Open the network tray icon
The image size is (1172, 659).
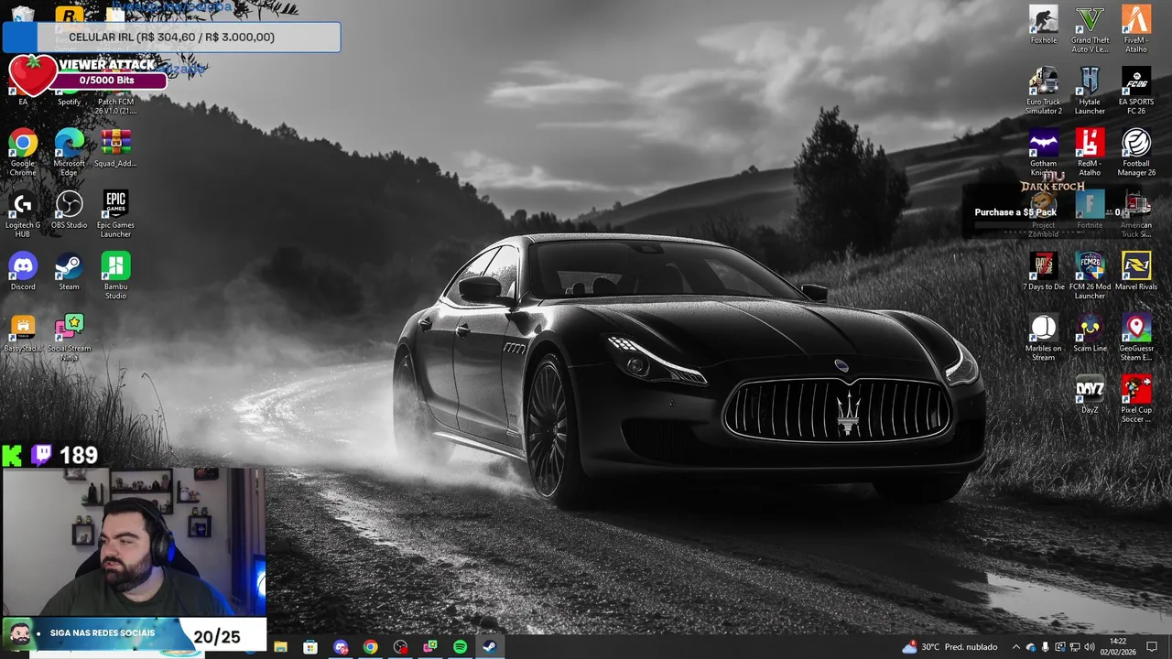[1075, 647]
